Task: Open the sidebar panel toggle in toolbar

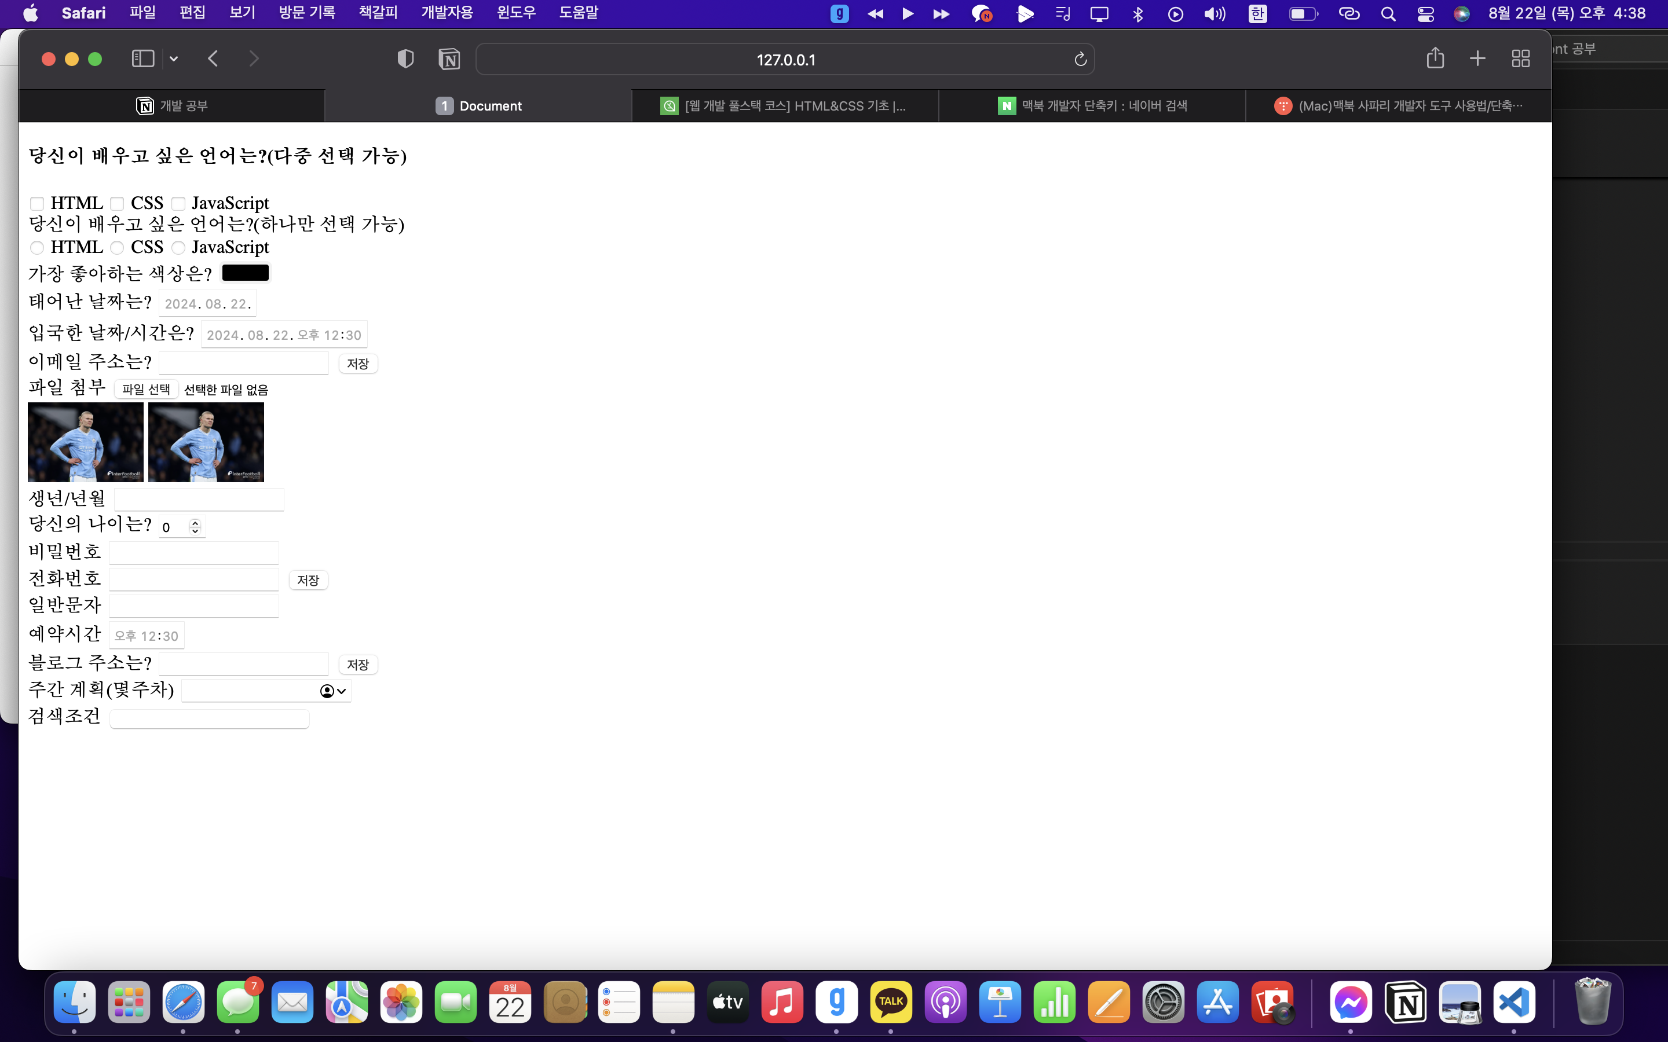Action: 143,58
